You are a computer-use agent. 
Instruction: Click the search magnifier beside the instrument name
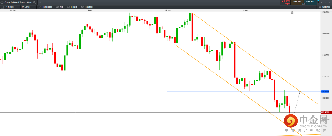point(34,2)
